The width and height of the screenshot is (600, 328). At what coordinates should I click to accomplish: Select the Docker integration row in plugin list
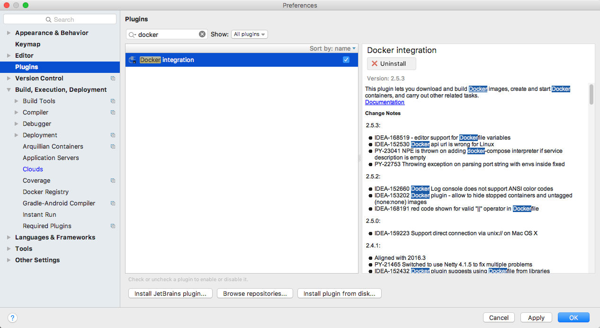(x=242, y=60)
